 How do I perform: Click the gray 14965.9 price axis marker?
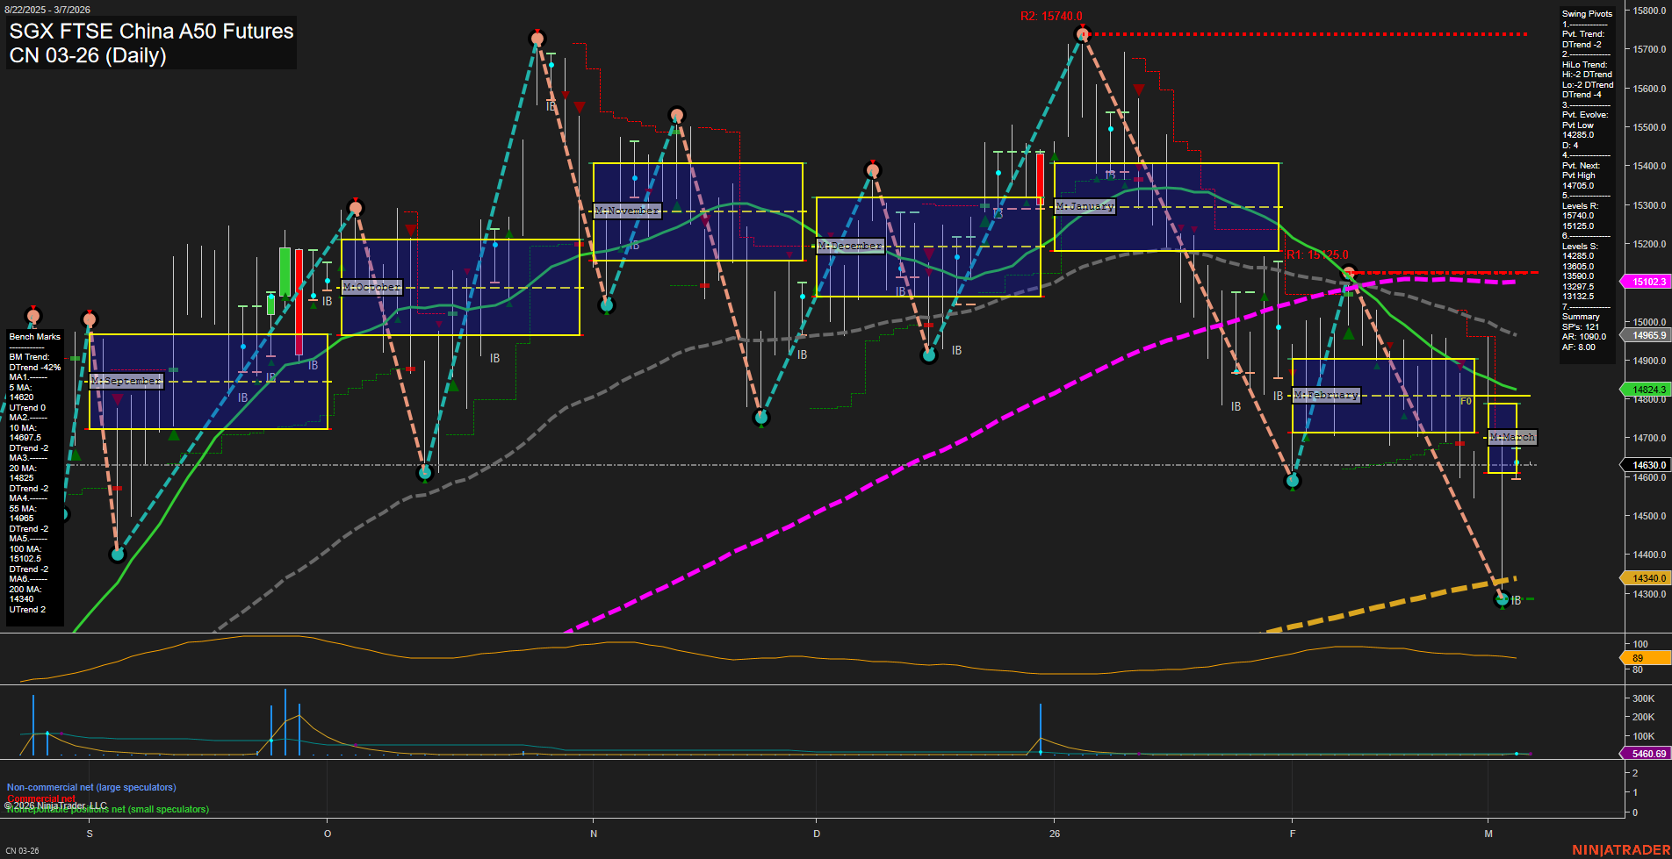tap(1647, 335)
